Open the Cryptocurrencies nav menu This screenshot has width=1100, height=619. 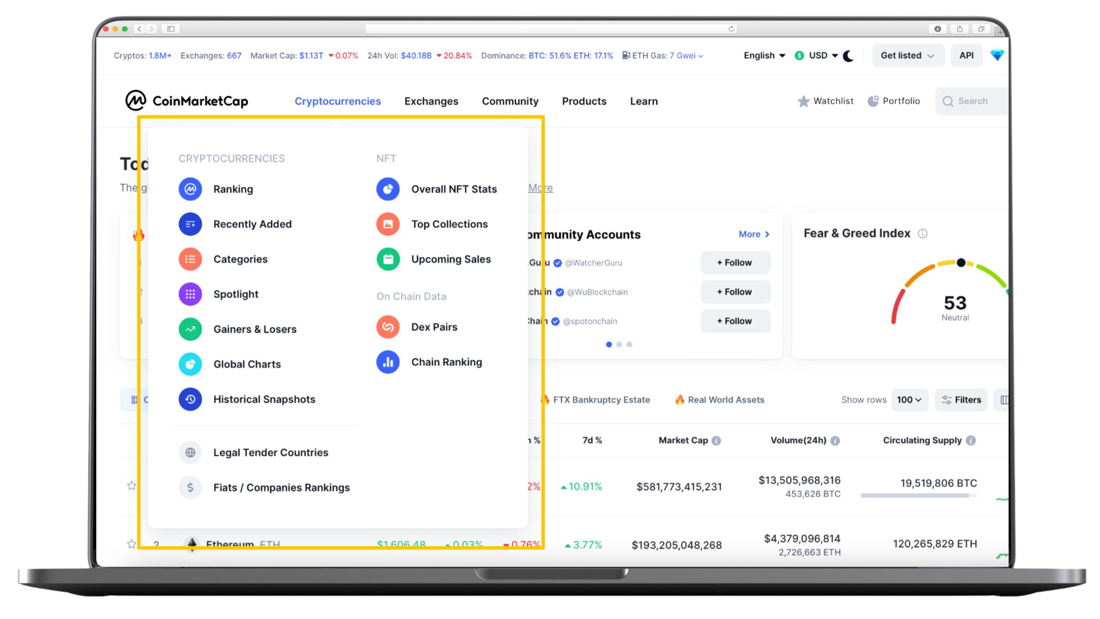coord(337,101)
